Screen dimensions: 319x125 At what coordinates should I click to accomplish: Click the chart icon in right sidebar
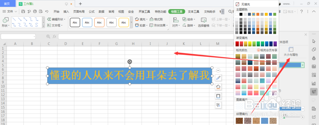(314, 83)
